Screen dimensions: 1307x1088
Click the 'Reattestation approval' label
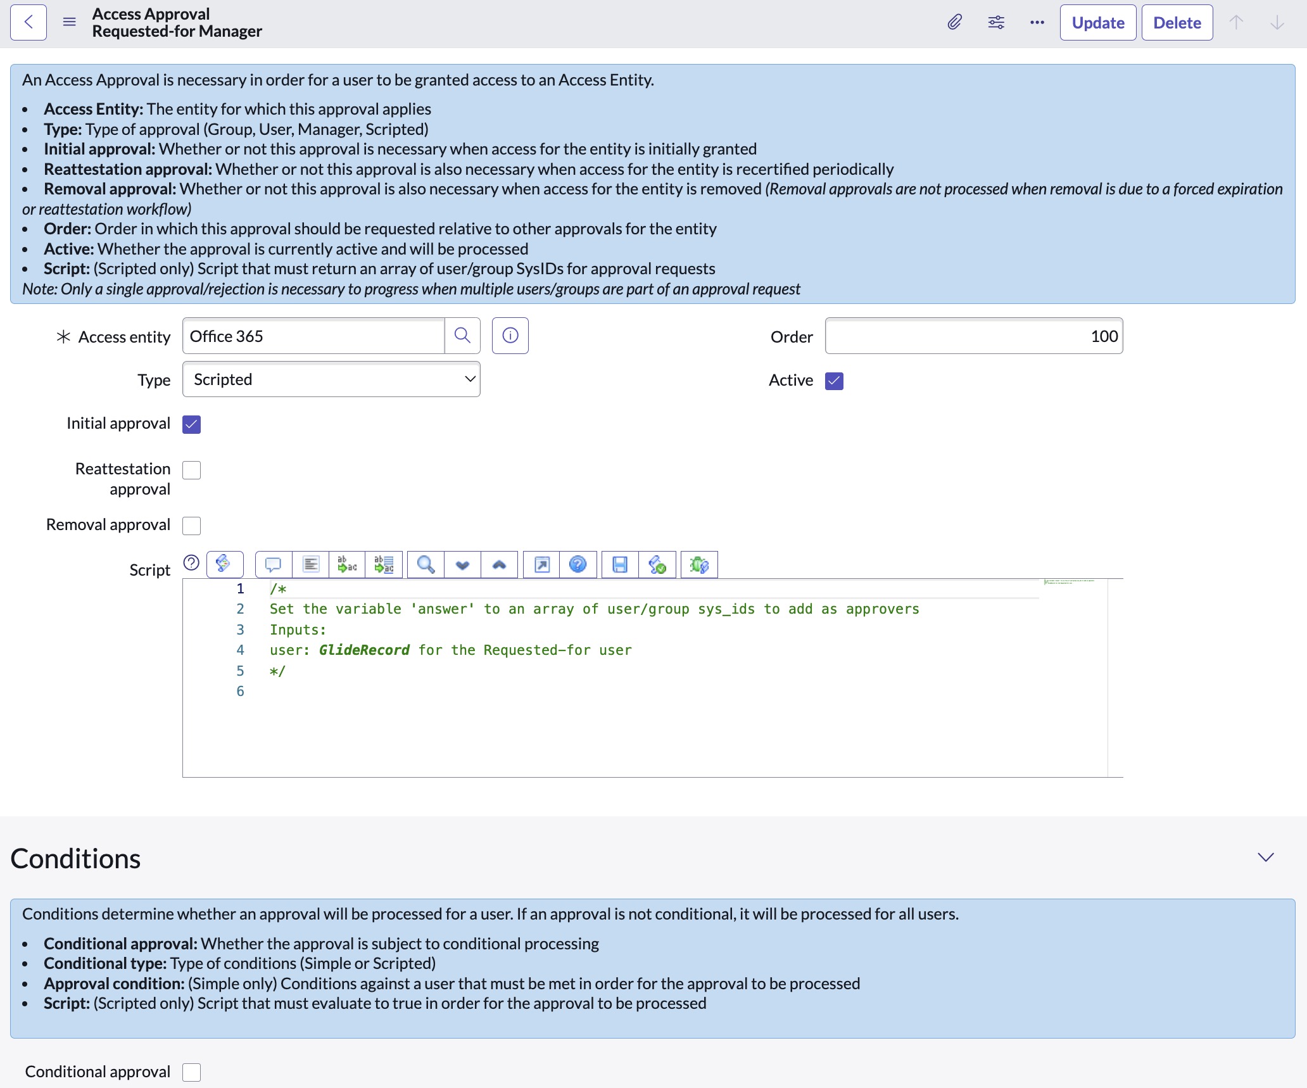tap(123, 479)
